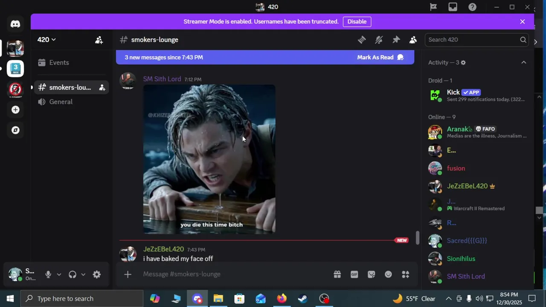Open User Settings gear icon
Viewport: 546px width, 307px height.
(97, 275)
